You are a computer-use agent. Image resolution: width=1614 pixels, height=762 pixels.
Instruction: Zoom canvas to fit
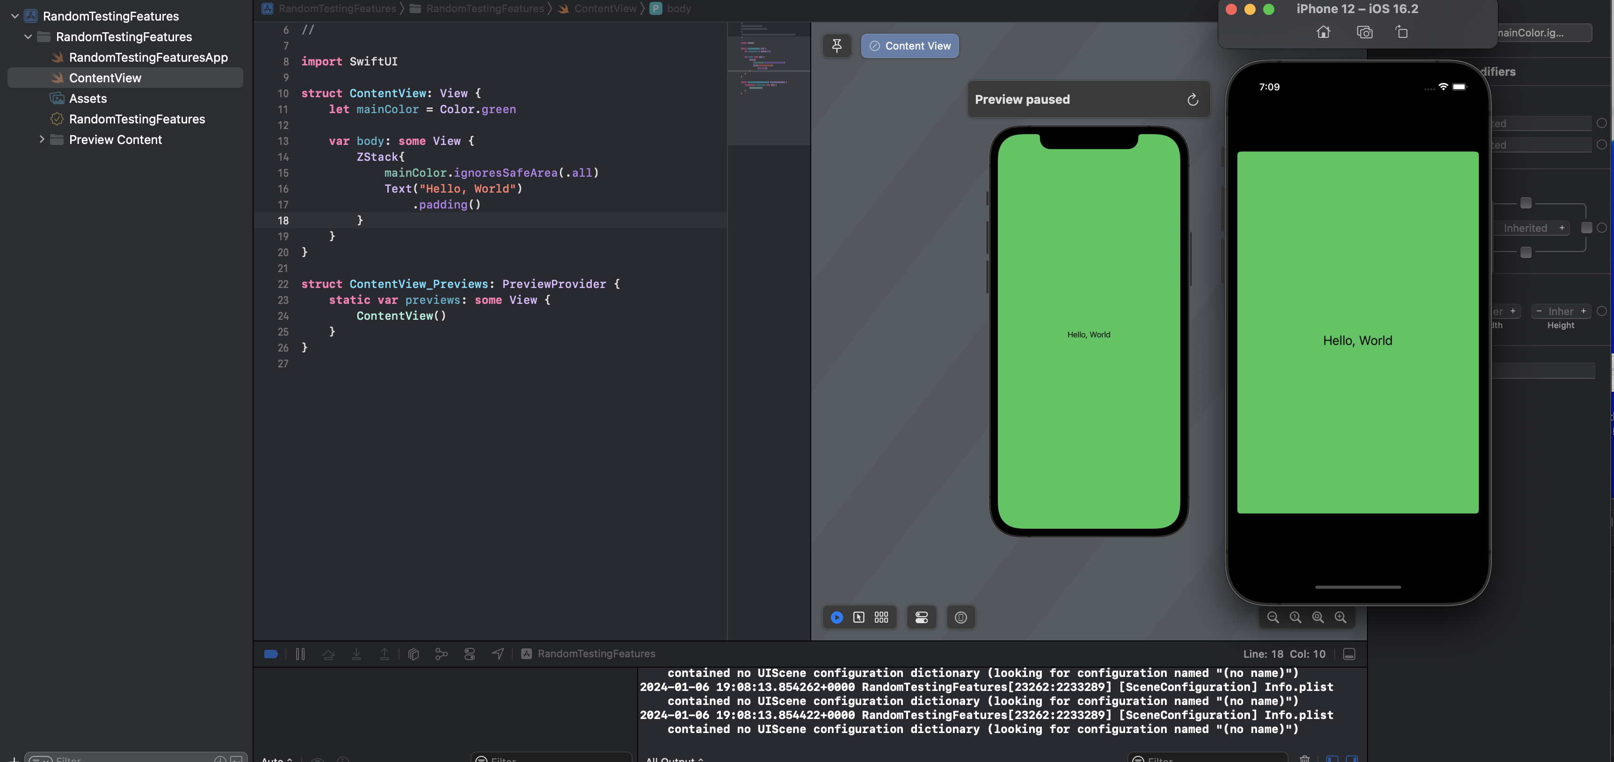[x=1318, y=618]
